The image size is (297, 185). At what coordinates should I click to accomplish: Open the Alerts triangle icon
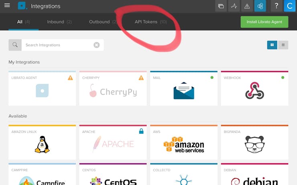pyautogui.click(x=247, y=6)
